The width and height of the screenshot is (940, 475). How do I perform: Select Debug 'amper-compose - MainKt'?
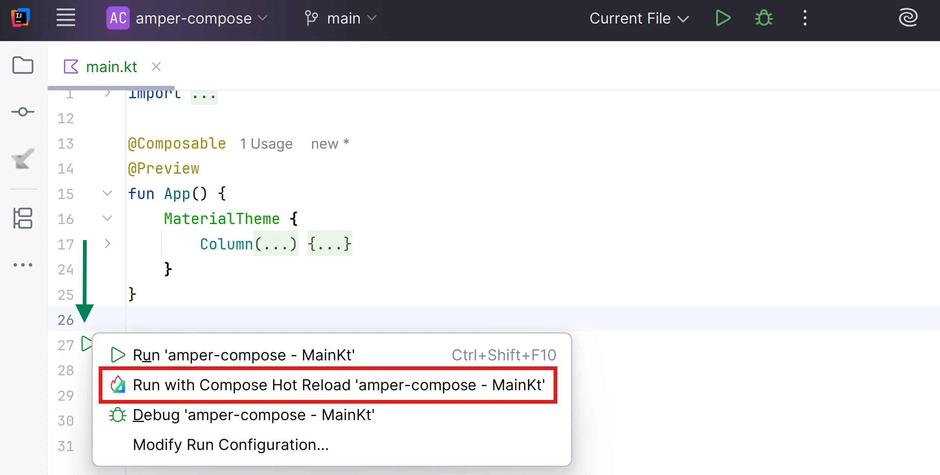(x=253, y=415)
